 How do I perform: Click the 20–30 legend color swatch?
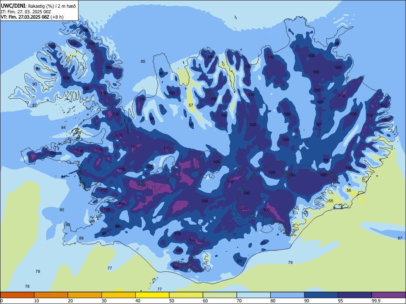pos(85,295)
